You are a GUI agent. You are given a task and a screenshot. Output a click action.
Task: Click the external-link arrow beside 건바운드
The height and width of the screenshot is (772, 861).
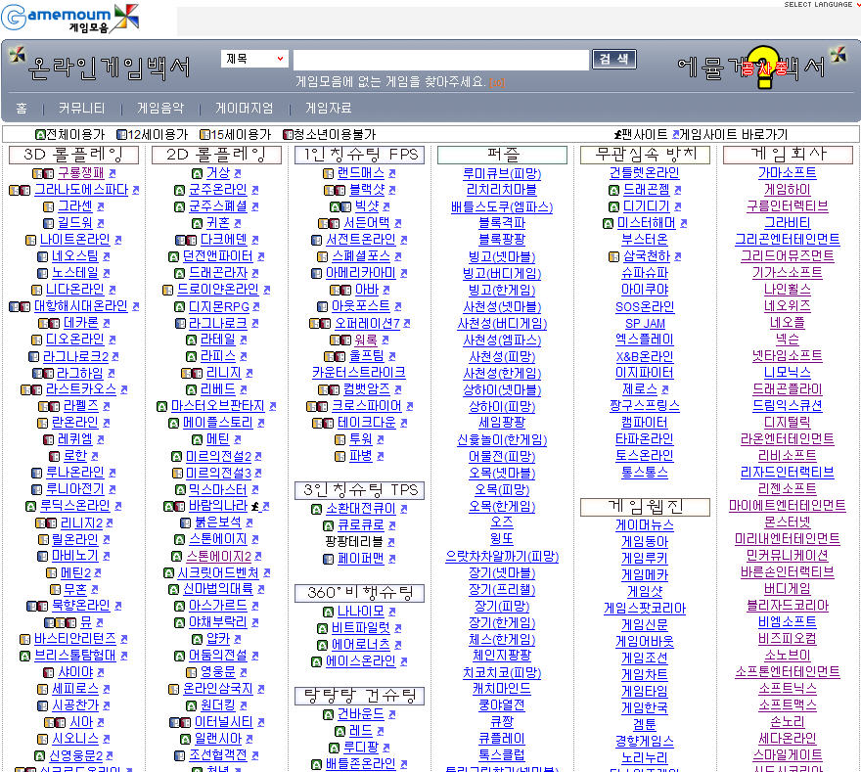click(392, 714)
